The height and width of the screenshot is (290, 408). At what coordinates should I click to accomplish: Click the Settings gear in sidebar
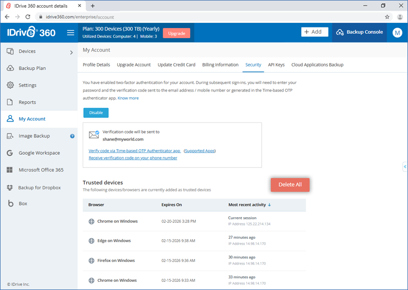10,85
